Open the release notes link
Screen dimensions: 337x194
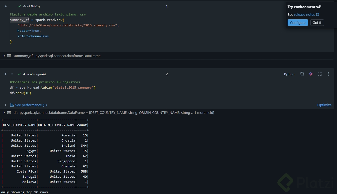[x=306, y=15]
